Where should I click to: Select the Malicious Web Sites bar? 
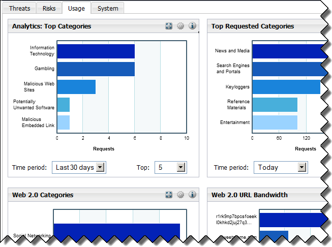76,87
